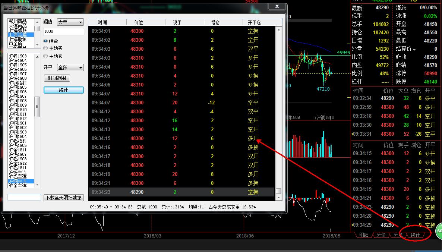442x252 pixels.
Task: Click the 统计 button in dialog
Action: coord(63,90)
